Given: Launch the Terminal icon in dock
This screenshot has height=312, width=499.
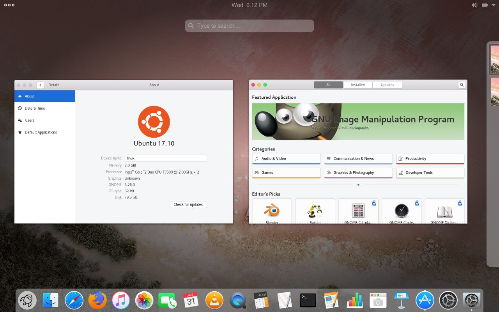Looking at the screenshot, I should pos(308,301).
